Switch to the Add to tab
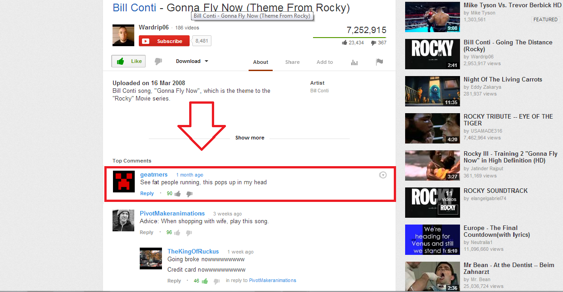The width and height of the screenshot is (563, 292). click(324, 62)
